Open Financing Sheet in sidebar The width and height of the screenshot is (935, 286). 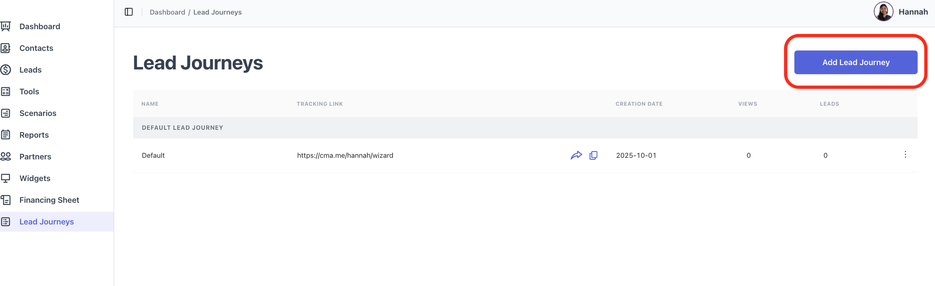49,200
